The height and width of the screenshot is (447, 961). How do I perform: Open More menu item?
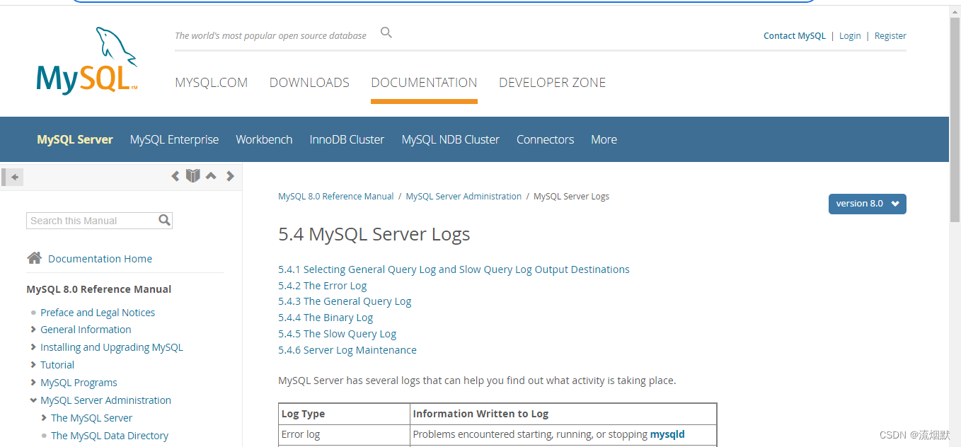pos(604,139)
